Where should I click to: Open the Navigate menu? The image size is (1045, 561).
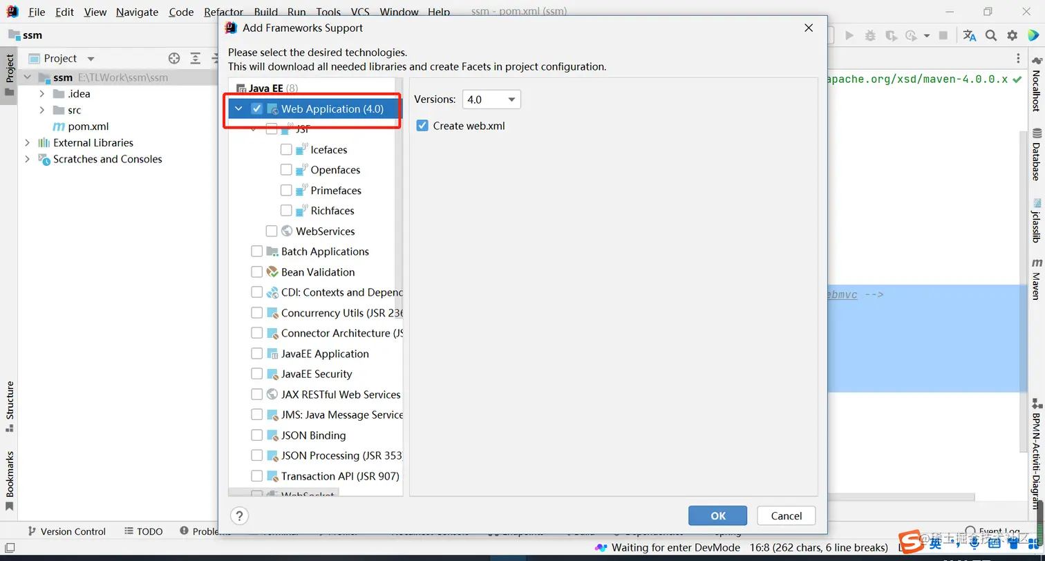pos(137,12)
